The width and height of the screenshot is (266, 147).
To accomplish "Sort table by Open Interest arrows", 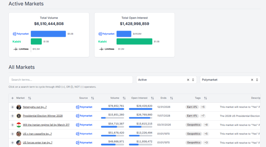I will coord(152,98).
